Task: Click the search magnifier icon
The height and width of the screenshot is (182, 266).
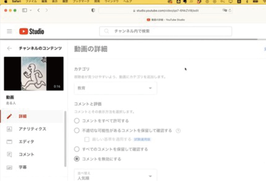Action: tap(107, 31)
